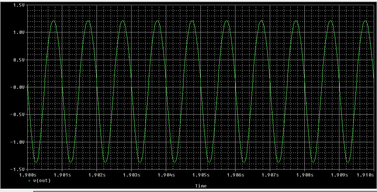The height and width of the screenshot is (192, 377).
Task: Click the -1.5V y-axis label
Action: [x=17, y=169]
